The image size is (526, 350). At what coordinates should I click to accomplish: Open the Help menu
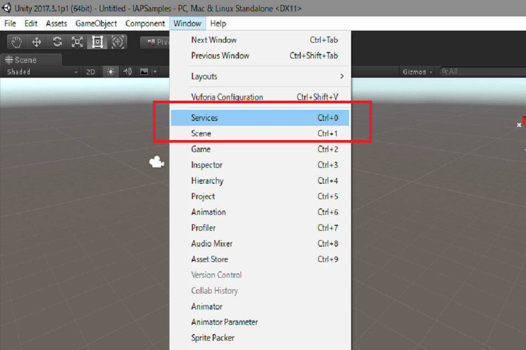pos(218,24)
